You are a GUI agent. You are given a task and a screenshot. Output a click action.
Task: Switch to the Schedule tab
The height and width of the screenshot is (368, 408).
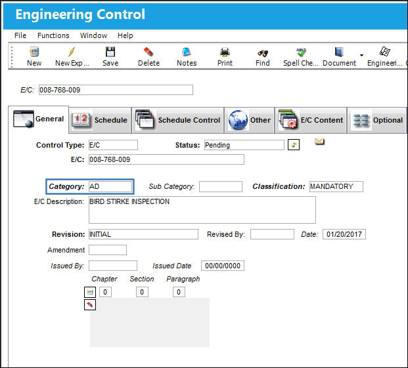tap(100, 120)
